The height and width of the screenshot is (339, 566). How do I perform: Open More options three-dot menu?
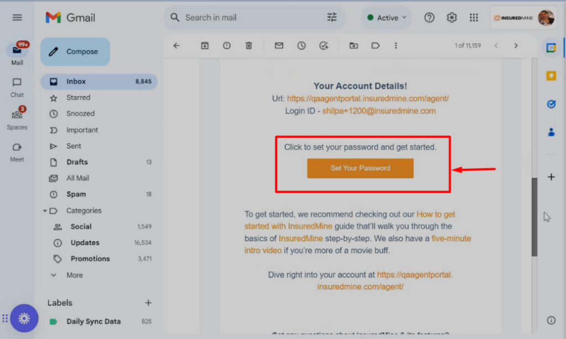click(x=396, y=45)
